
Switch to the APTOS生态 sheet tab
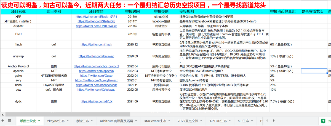[218, 121]
